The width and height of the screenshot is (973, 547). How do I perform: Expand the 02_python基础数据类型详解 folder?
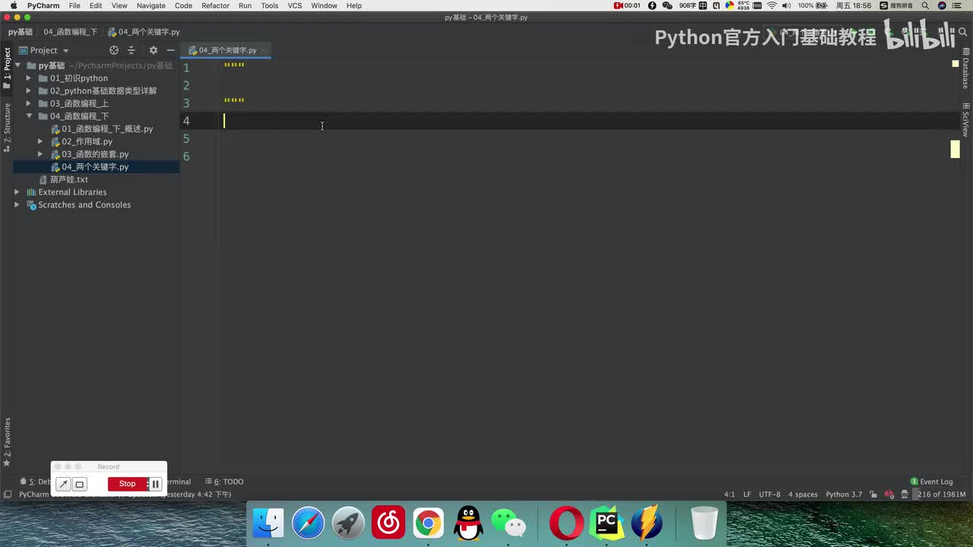pyautogui.click(x=29, y=91)
